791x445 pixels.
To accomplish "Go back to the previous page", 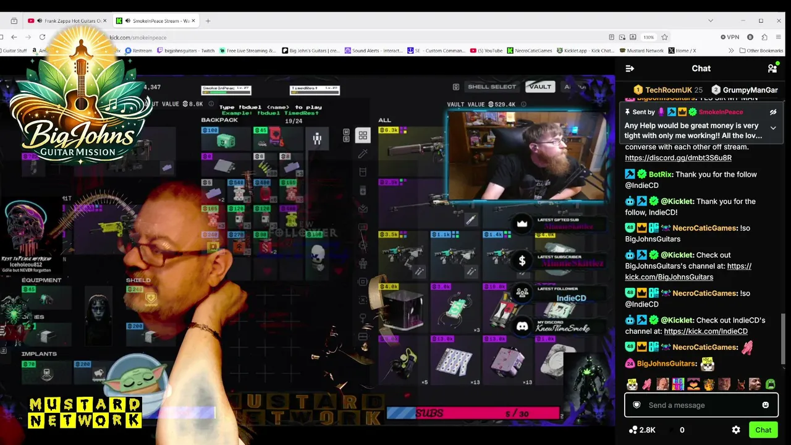I will pyautogui.click(x=14, y=37).
